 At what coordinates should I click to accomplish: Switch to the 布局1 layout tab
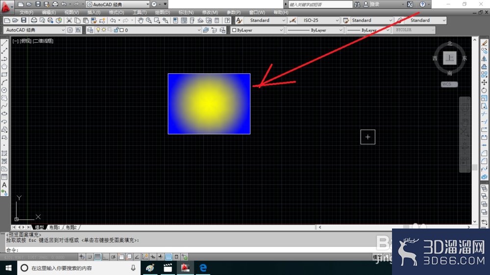(x=54, y=228)
